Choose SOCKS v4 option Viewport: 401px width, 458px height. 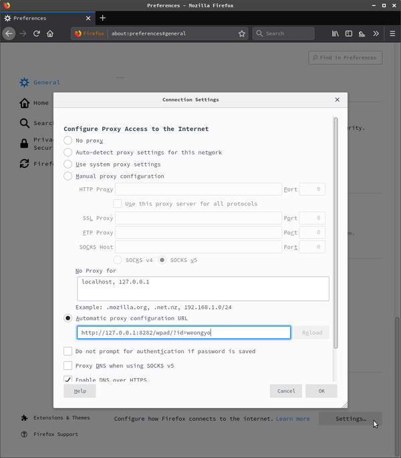pos(118,260)
